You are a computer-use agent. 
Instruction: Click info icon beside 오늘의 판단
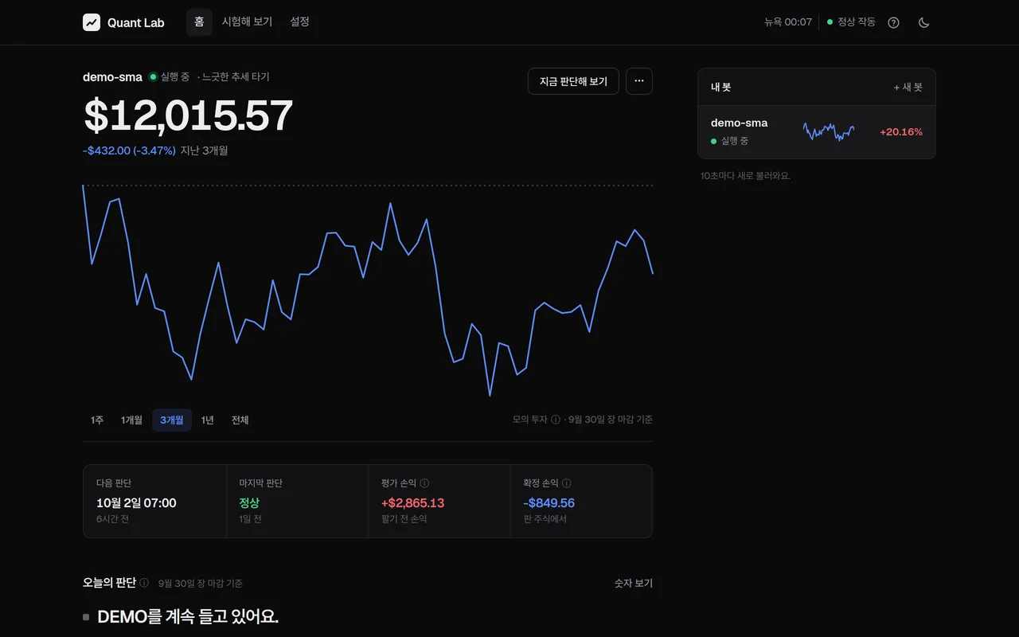(144, 583)
